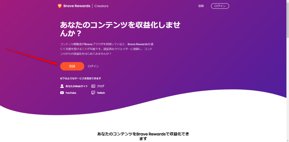The width and height of the screenshot is (289, 142).
Task: Select the Twitch service label
Action: coord(101,93)
